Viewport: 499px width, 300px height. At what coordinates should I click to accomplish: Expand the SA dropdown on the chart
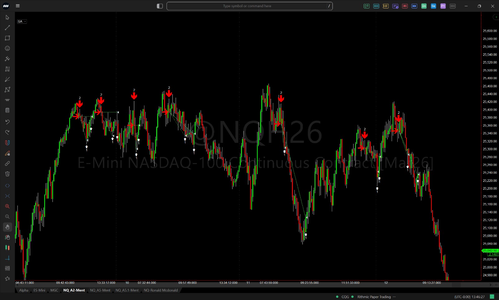pyautogui.click(x=22, y=22)
